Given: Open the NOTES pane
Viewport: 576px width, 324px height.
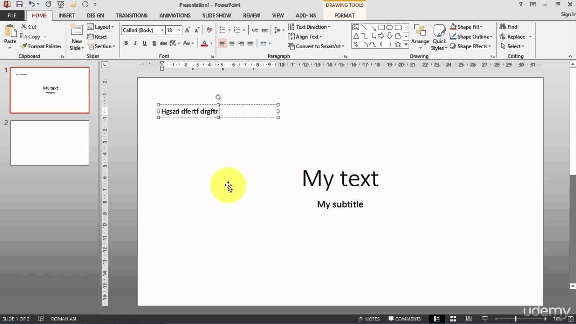Looking at the screenshot, I should click(369, 319).
